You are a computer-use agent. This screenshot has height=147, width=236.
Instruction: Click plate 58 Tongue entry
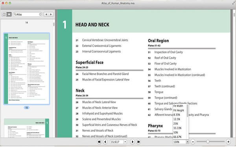159,92
